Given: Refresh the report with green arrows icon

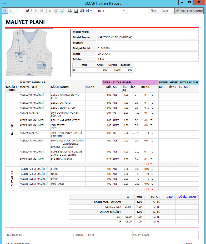Looking at the screenshot, I should point(62,11).
